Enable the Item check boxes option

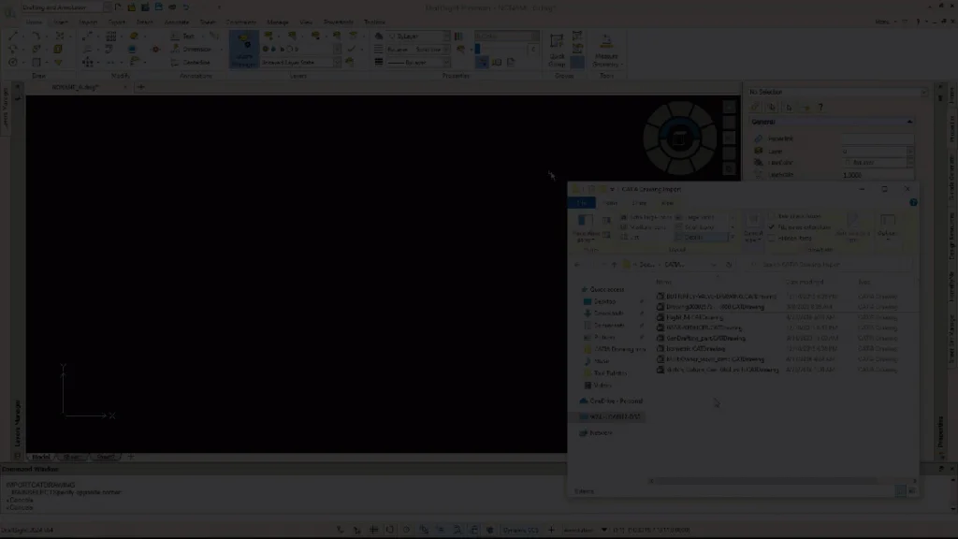(x=773, y=216)
